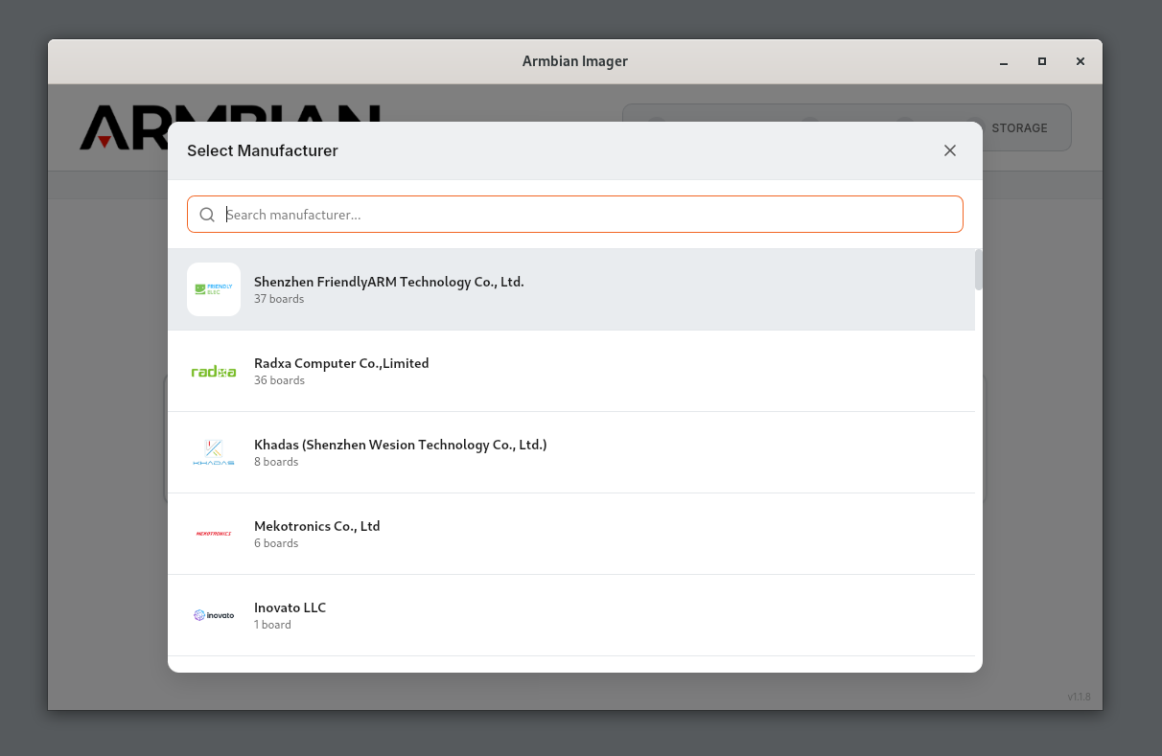Click the Mekotronics logo icon

[213, 533]
